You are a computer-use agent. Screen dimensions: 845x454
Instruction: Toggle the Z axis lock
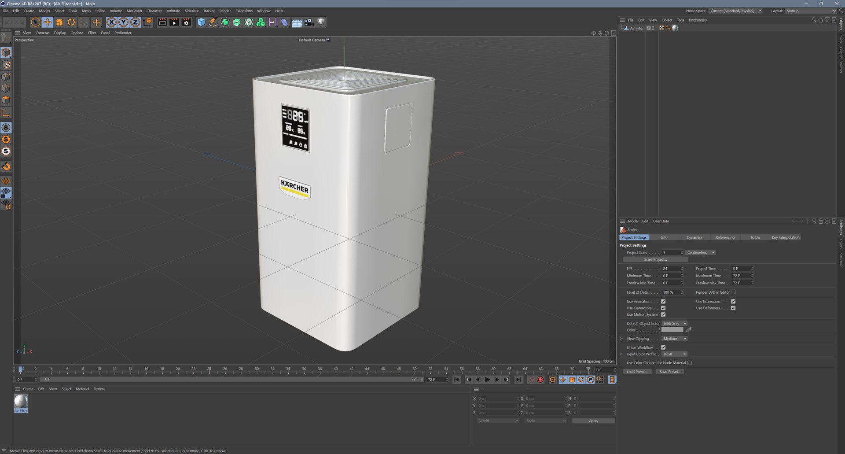tap(136, 22)
